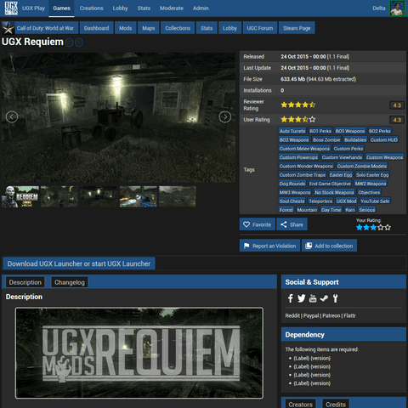This screenshot has width=408, height=408.
Task: Select the Boss Zombie tag
Action: [x=326, y=139]
